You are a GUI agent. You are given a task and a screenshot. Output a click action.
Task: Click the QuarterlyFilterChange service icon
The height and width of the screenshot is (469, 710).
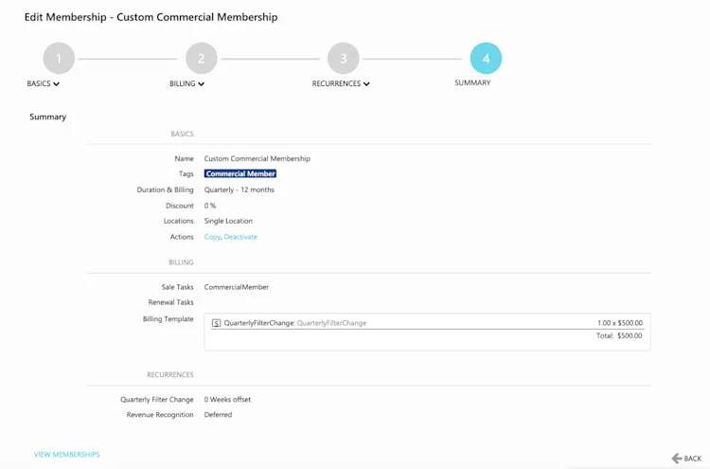(x=217, y=323)
